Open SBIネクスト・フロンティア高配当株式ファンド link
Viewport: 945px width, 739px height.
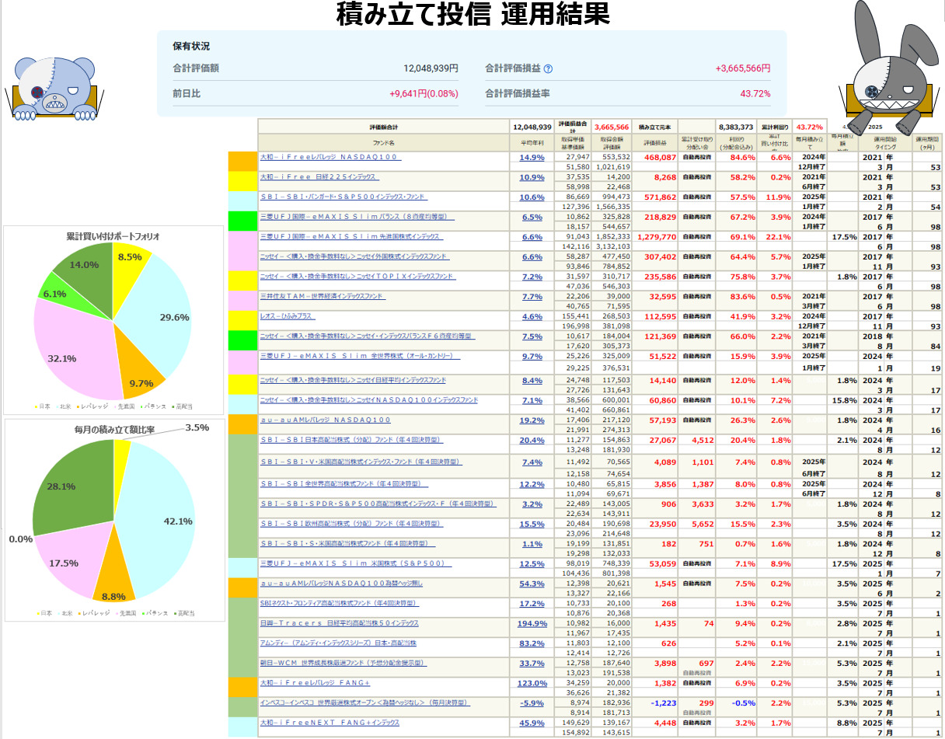click(338, 603)
